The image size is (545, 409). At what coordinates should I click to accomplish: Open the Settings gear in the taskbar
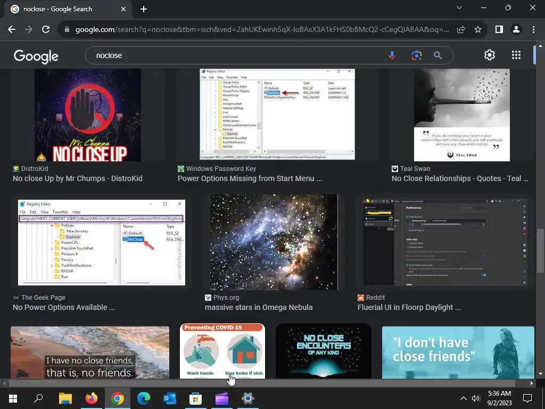[248, 398]
